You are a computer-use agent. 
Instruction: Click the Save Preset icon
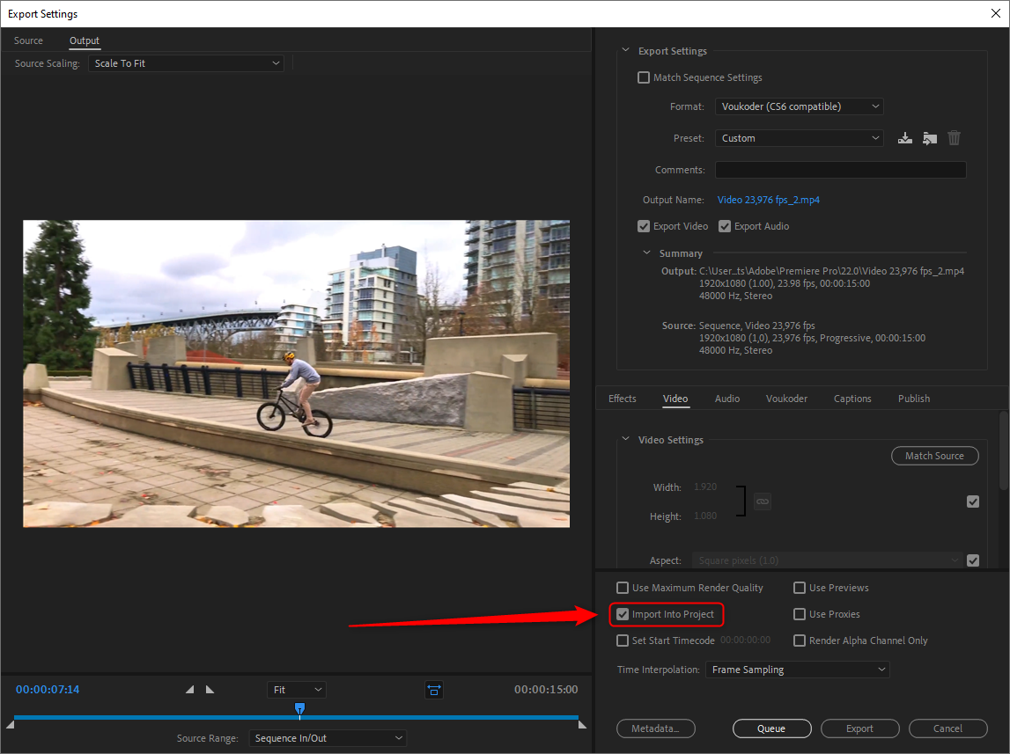click(904, 138)
